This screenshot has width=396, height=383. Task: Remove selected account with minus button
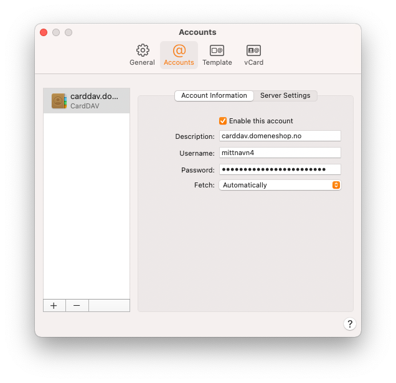pyautogui.click(x=77, y=305)
